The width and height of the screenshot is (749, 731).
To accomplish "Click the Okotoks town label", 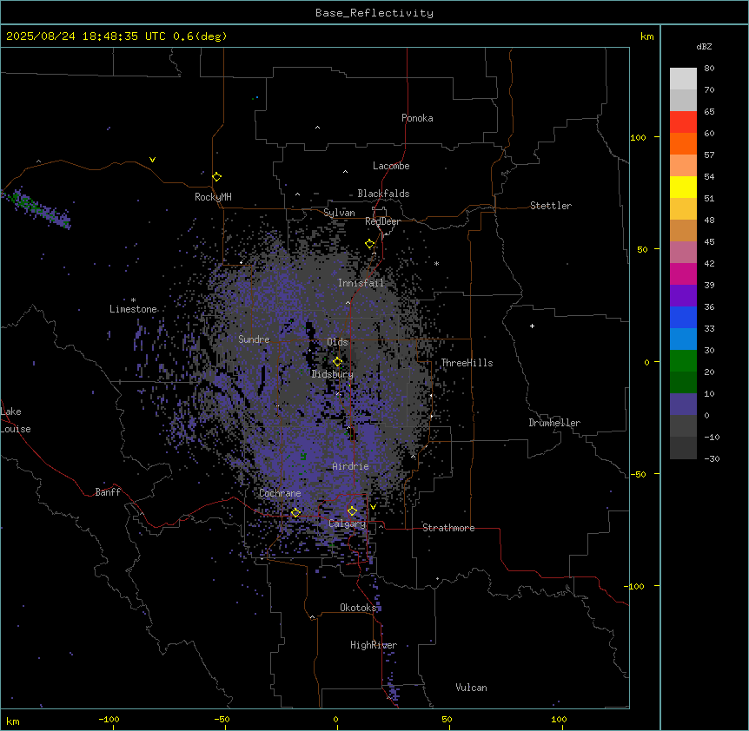I will 358,608.
